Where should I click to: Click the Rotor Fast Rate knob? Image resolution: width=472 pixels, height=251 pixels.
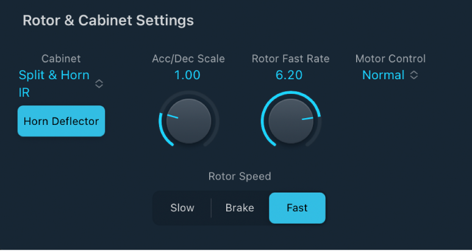(x=291, y=121)
